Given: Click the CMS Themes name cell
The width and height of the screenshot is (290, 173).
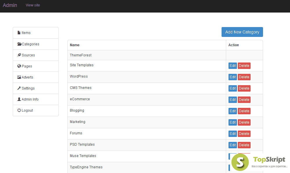Looking at the screenshot, I should coord(147,88).
